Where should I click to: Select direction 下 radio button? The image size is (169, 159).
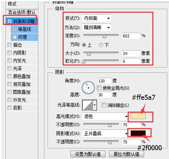click(101, 45)
